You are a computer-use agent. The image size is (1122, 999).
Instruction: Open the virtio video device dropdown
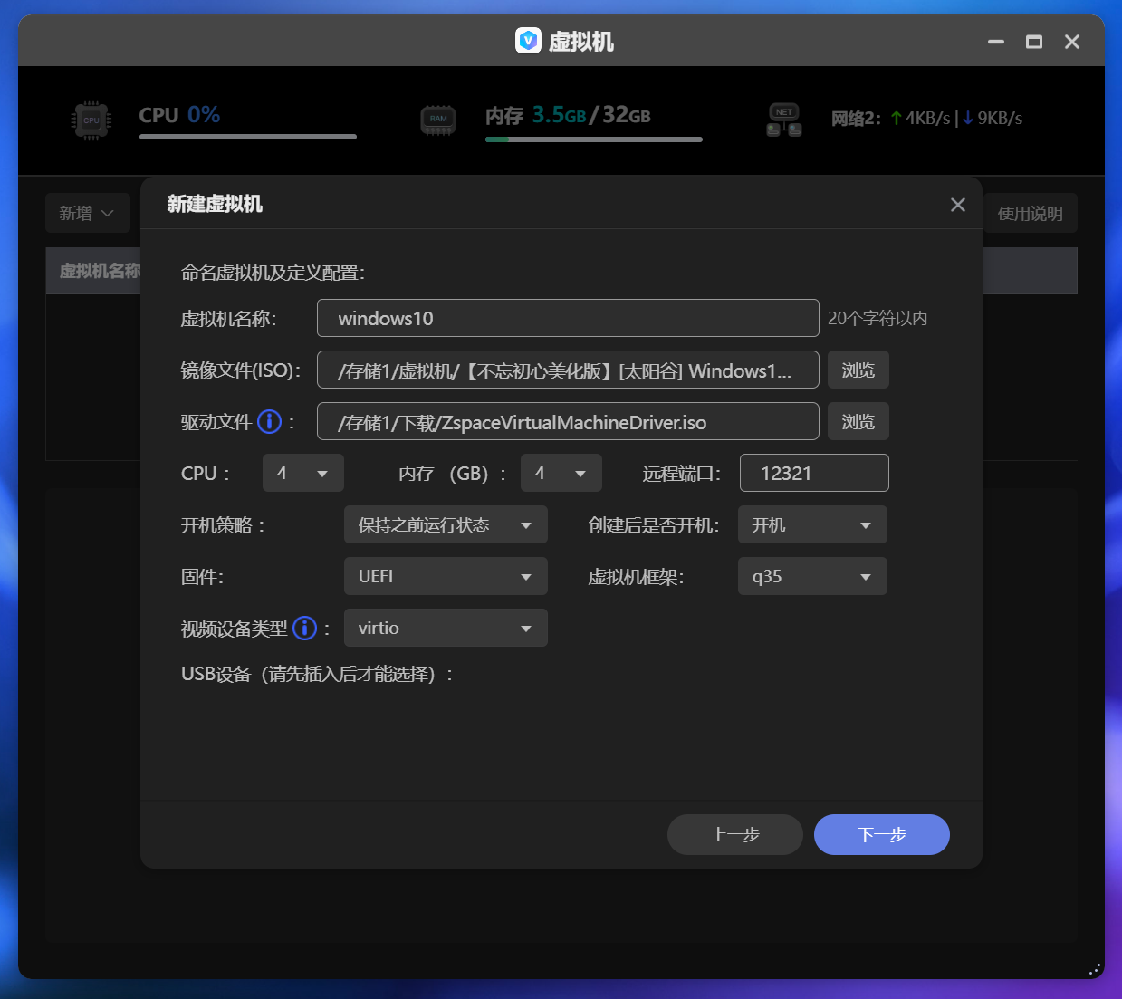coord(446,628)
